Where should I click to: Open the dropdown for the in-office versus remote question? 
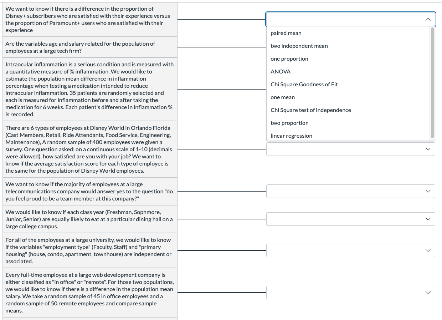point(351,292)
